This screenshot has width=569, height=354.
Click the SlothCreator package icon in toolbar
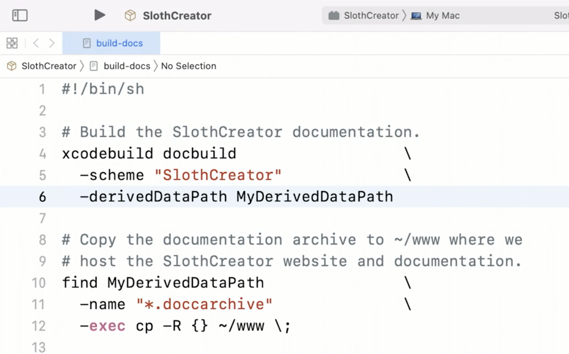point(130,16)
